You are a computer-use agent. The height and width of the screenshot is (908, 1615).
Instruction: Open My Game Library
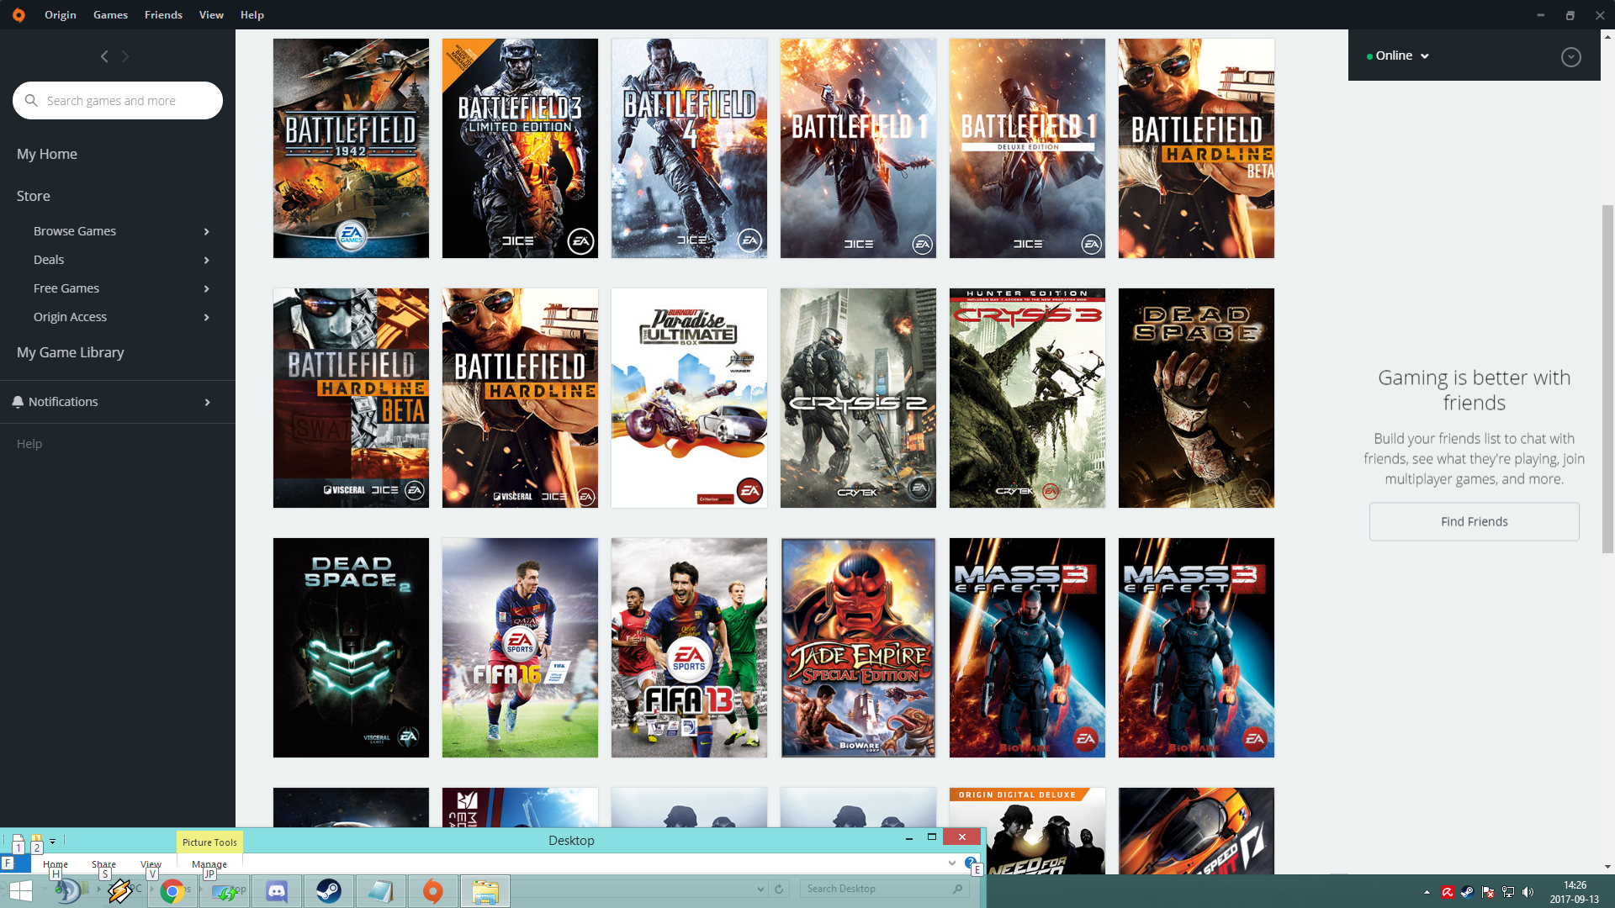coord(71,352)
